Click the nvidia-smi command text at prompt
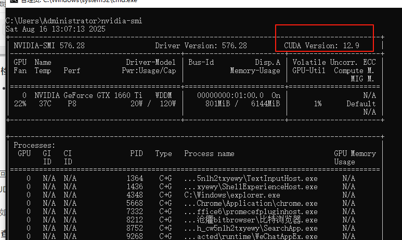This screenshot has height=240, width=402. click(122, 21)
